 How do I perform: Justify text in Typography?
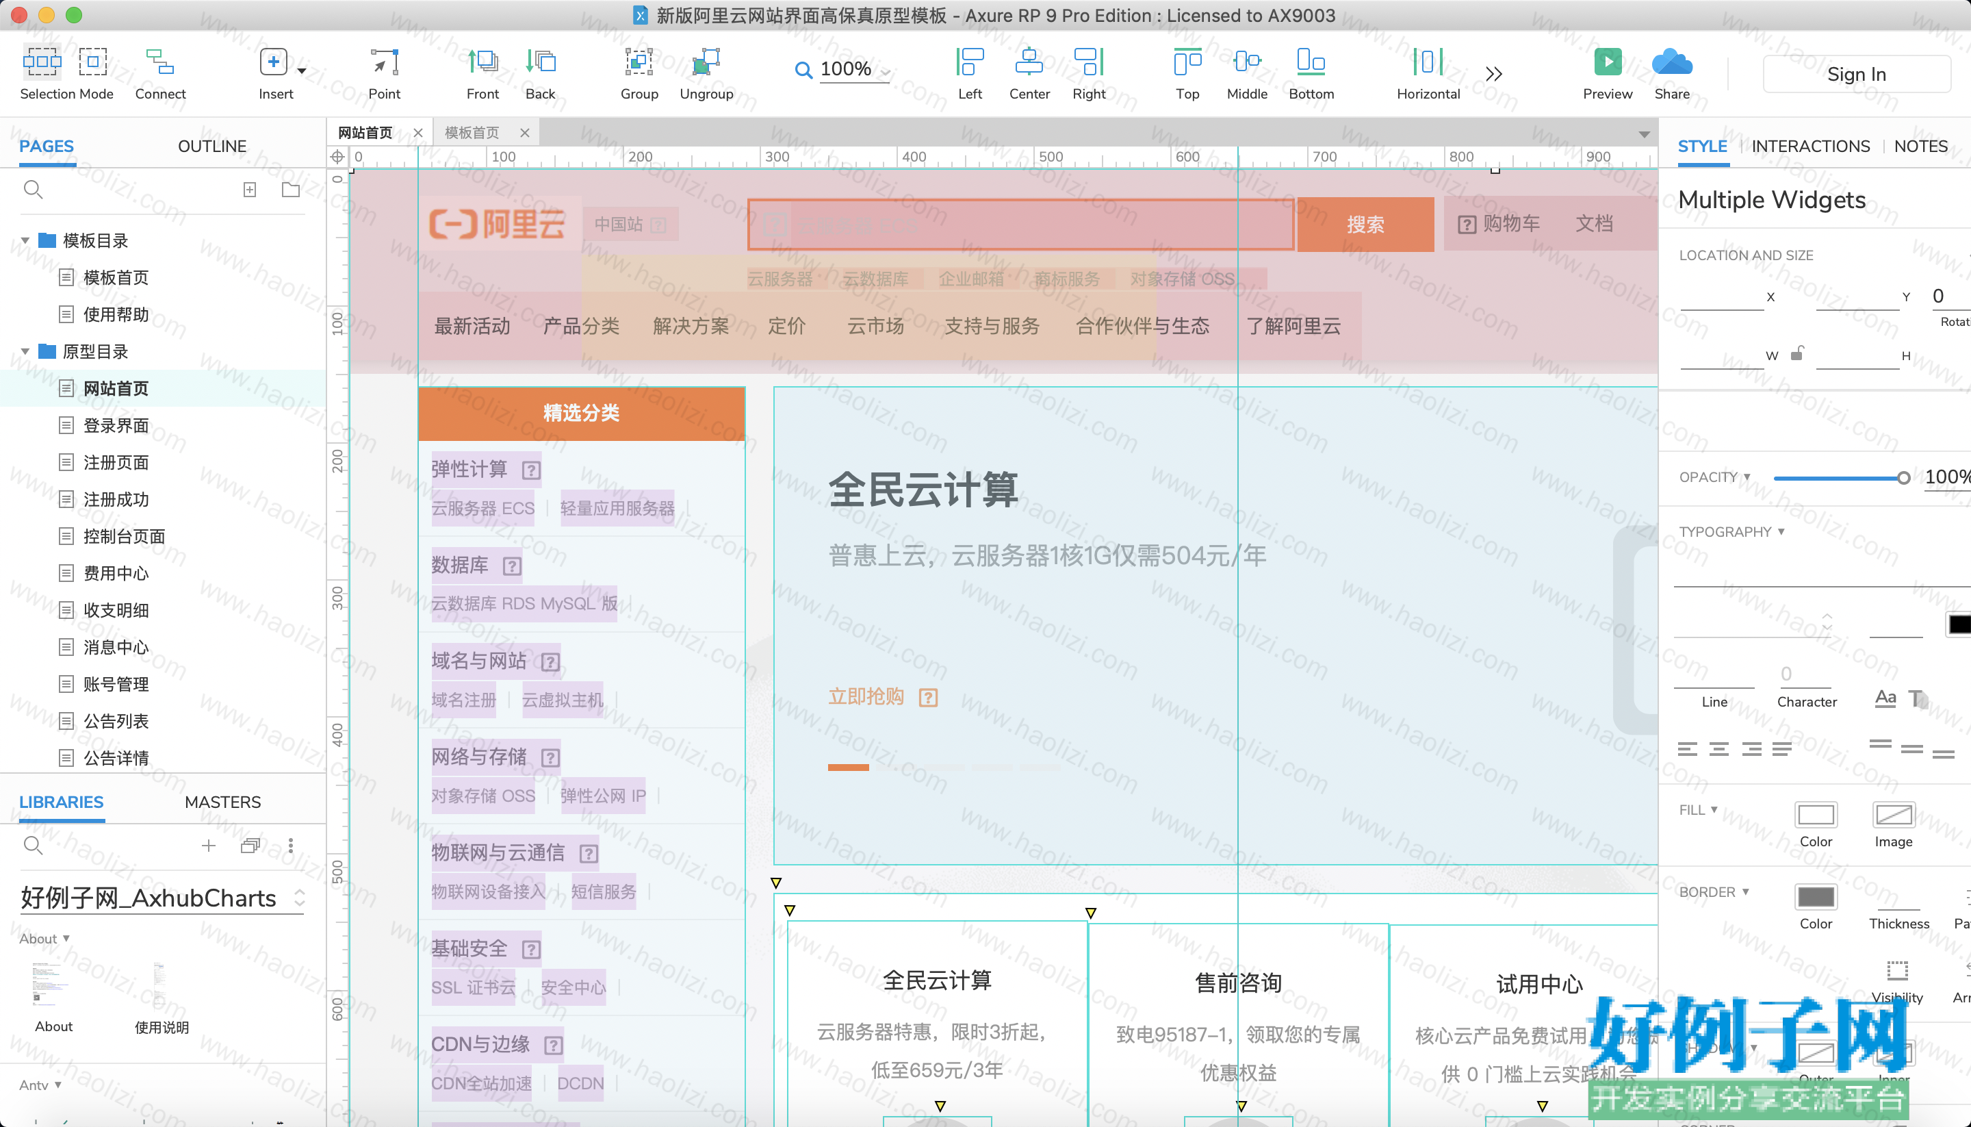[x=1782, y=748]
